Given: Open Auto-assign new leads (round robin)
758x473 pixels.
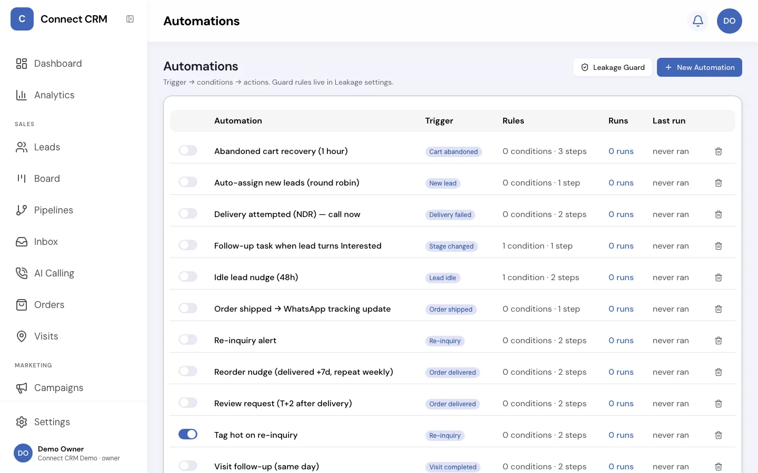Looking at the screenshot, I should pos(287,183).
